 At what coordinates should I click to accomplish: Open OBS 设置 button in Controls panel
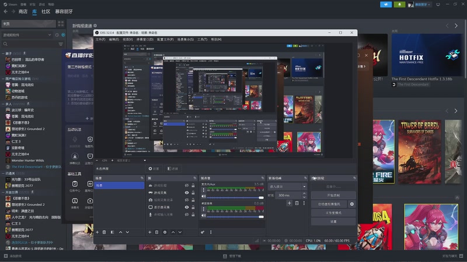333,222
